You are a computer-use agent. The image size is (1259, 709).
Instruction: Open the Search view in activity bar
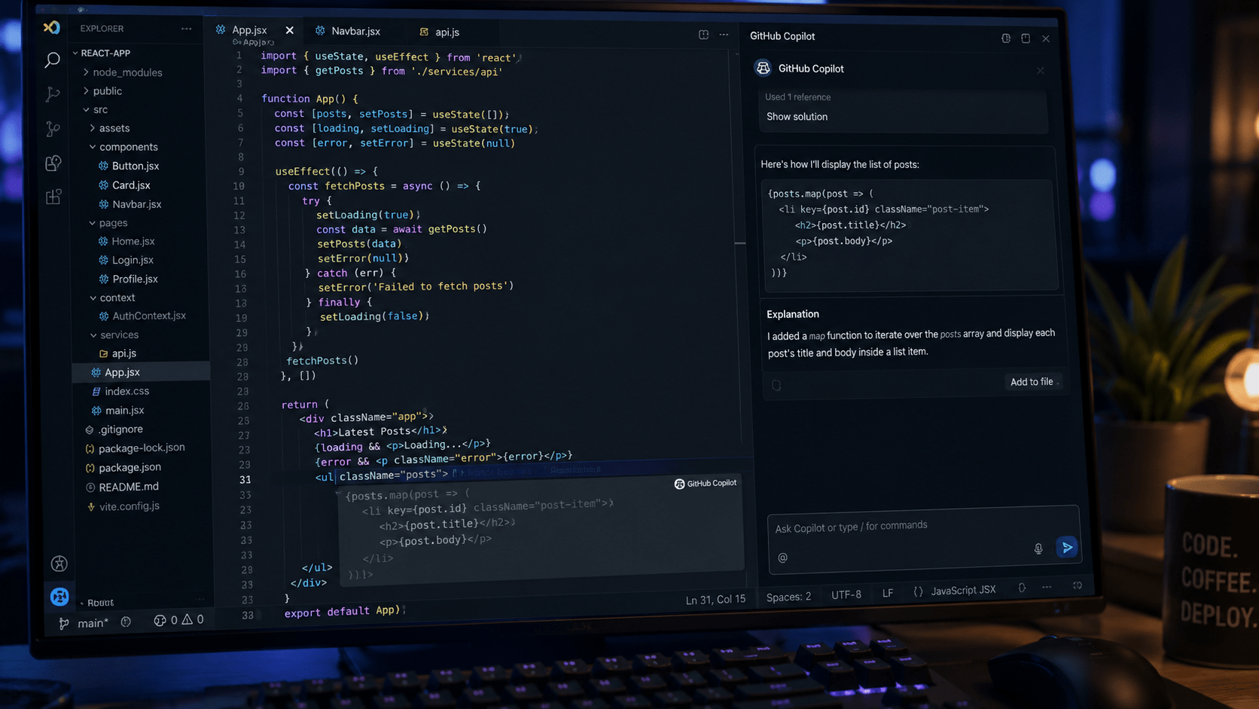(x=52, y=60)
